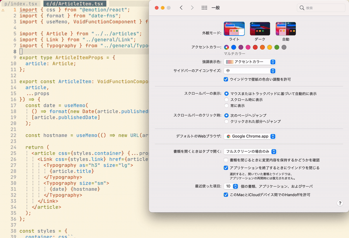Click "../../articles" import path on line 5
The image size is (349, 238).
115,34
